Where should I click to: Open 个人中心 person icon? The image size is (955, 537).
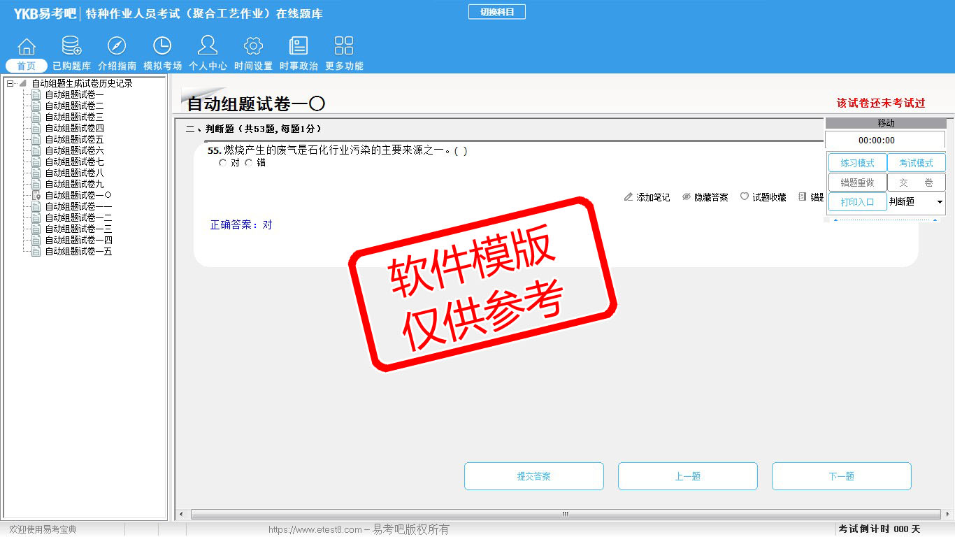[208, 47]
